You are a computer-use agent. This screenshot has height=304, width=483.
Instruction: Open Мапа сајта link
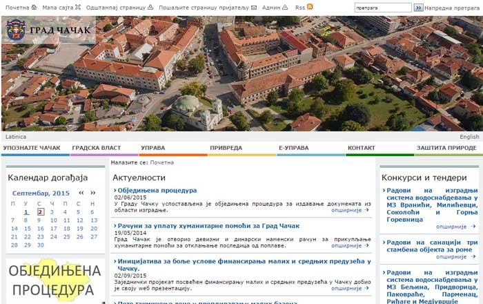[58, 8]
